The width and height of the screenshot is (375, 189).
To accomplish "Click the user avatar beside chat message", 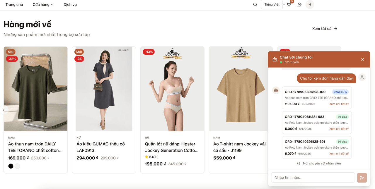I will [362, 77].
